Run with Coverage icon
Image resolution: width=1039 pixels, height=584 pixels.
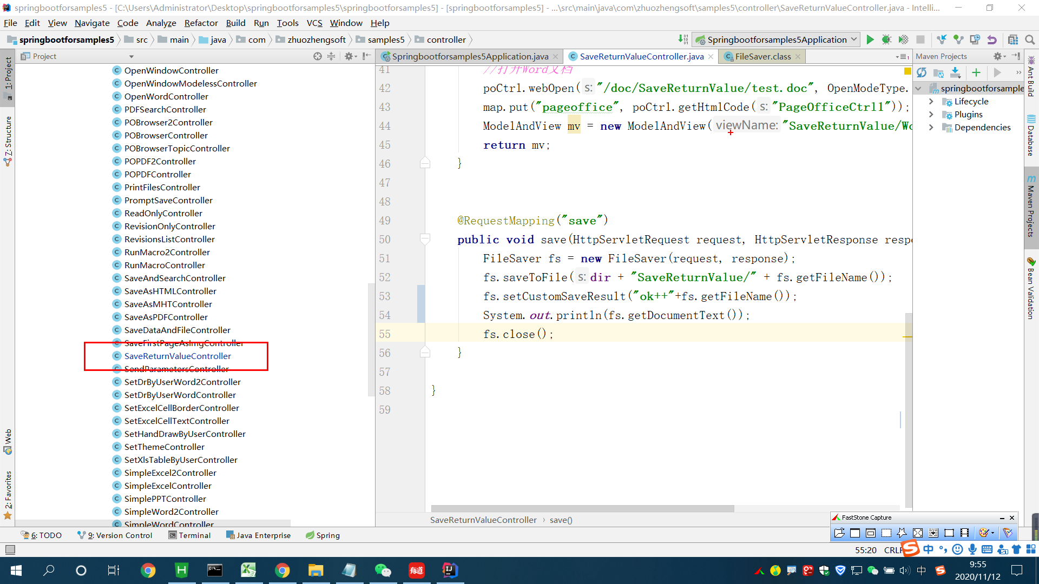tap(903, 39)
